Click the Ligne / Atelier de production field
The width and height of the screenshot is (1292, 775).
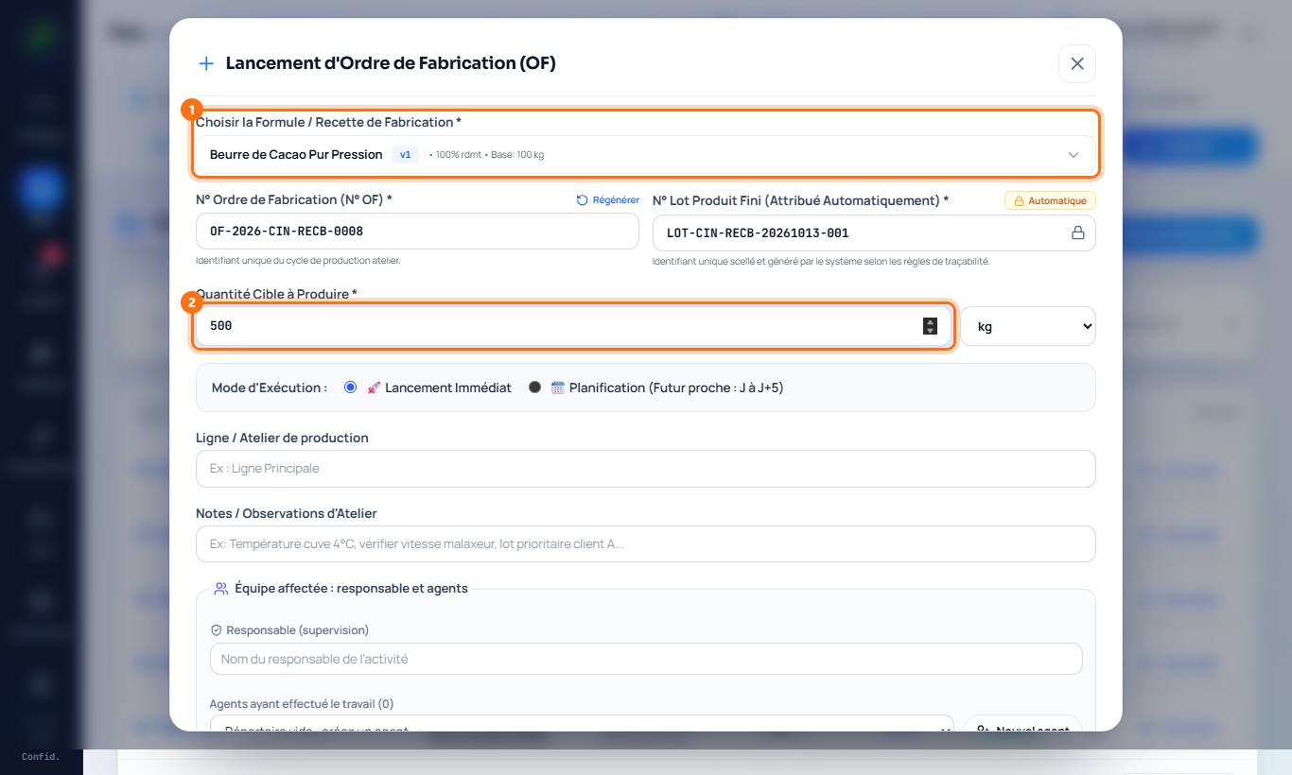(x=646, y=469)
